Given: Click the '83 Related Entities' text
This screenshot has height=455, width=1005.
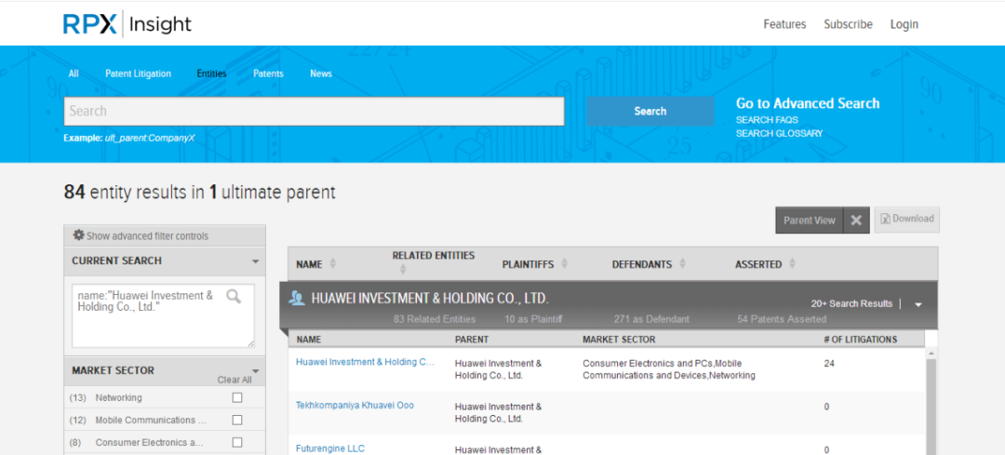Looking at the screenshot, I should point(435,319).
